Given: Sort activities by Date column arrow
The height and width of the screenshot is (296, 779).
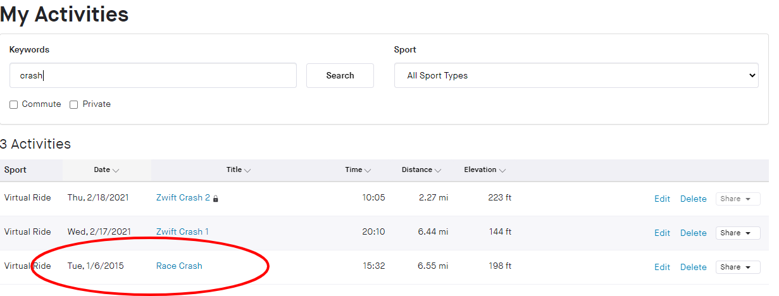Looking at the screenshot, I should [x=116, y=170].
